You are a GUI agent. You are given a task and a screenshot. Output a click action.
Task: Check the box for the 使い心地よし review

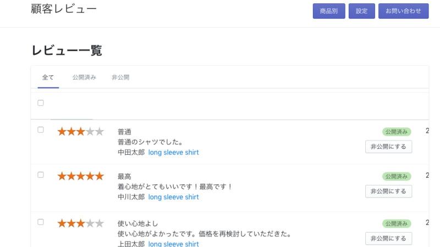(41, 222)
